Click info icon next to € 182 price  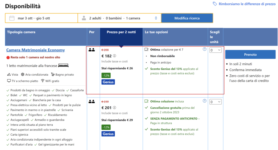114,56
